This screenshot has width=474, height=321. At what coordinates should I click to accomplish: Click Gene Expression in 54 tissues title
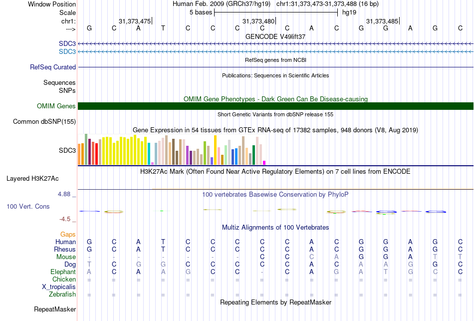pos(275,130)
